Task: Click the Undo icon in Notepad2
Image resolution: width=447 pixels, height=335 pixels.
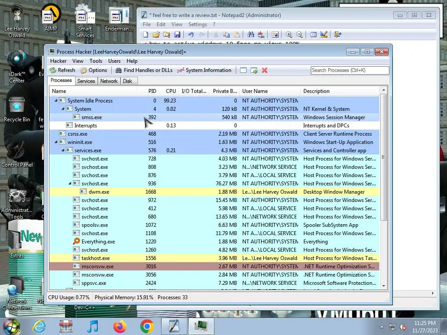Action: [191, 34]
